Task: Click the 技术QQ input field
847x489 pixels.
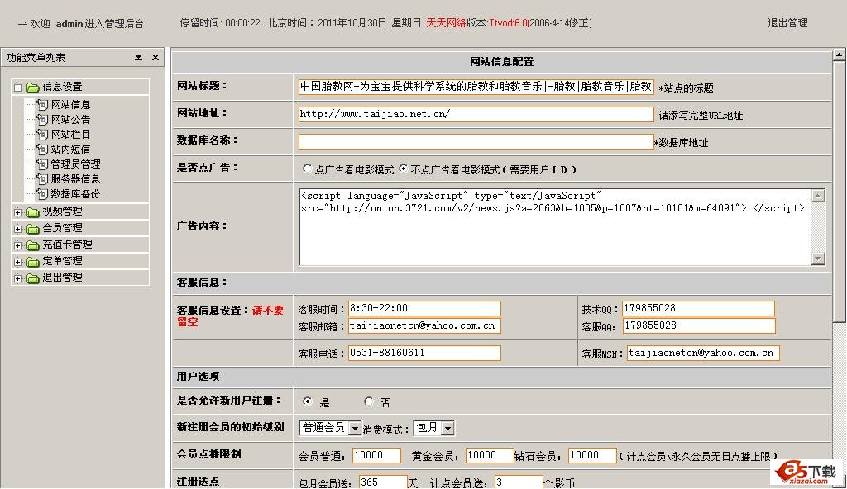Action: click(x=698, y=308)
